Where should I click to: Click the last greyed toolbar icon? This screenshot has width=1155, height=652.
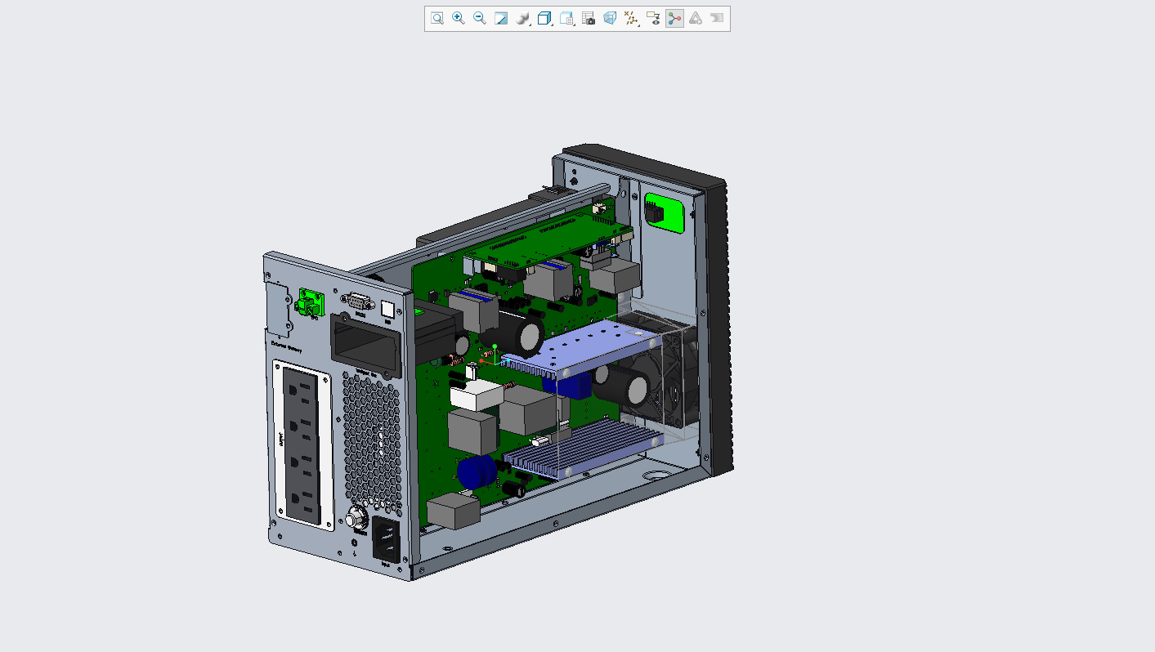[717, 18]
